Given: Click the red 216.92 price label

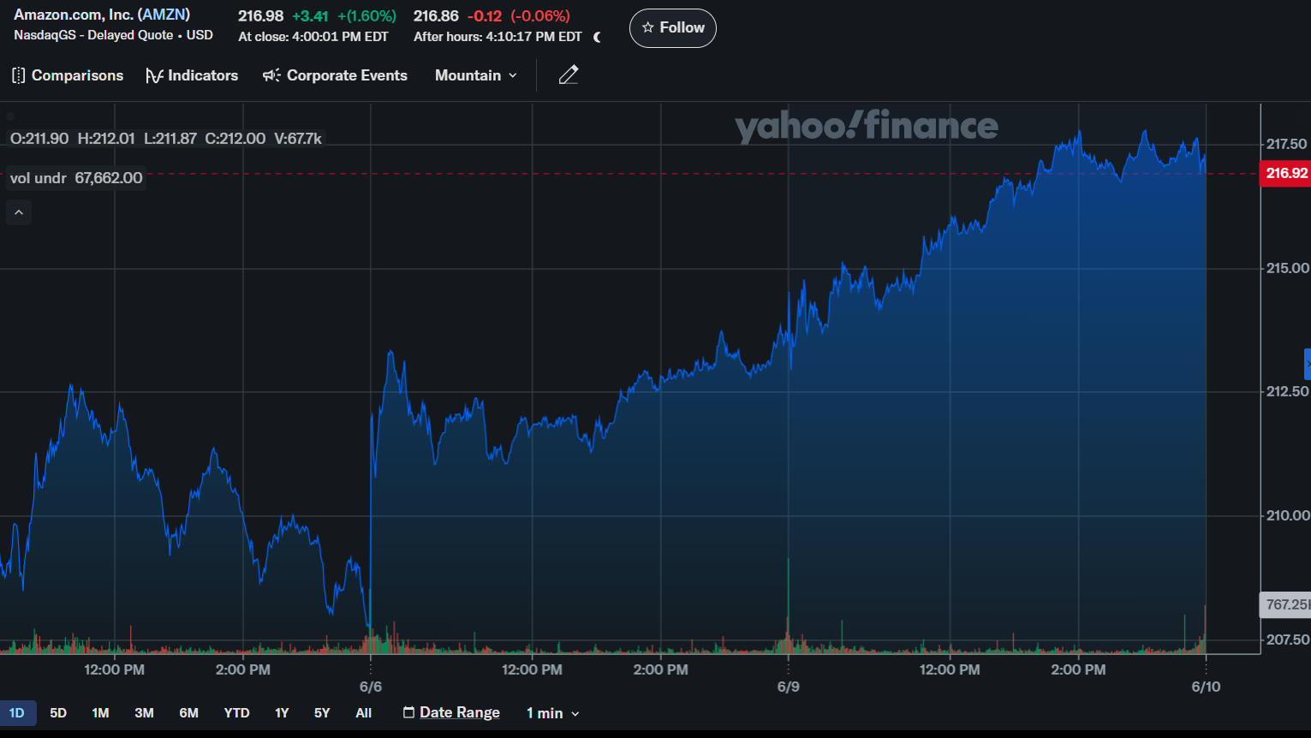Looking at the screenshot, I should coord(1286,174).
